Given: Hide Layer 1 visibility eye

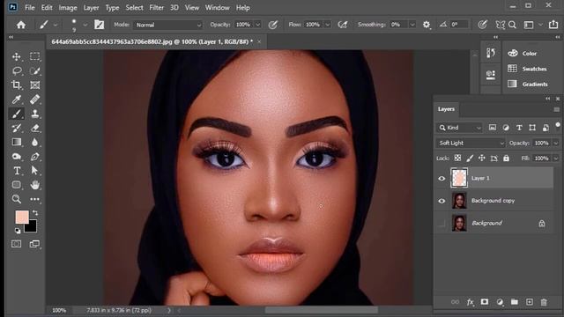Looking at the screenshot, I should tap(442, 178).
